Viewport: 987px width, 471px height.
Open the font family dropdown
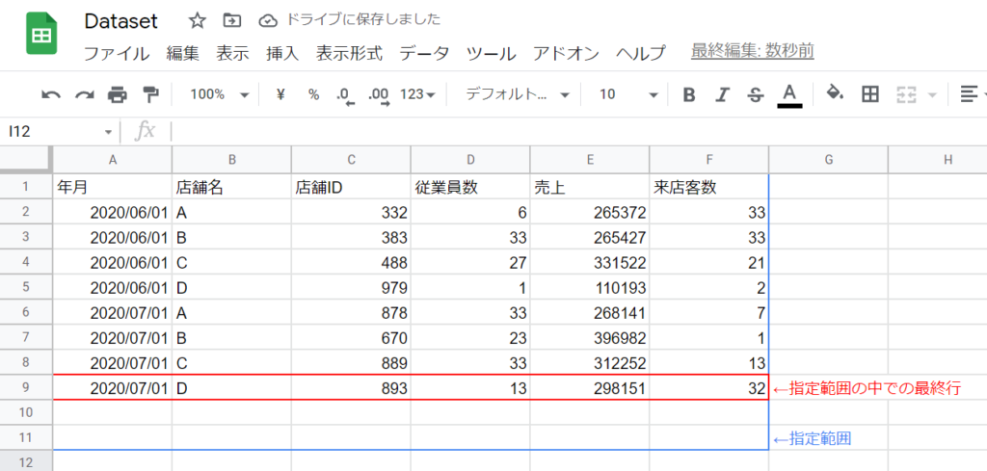pos(518,94)
